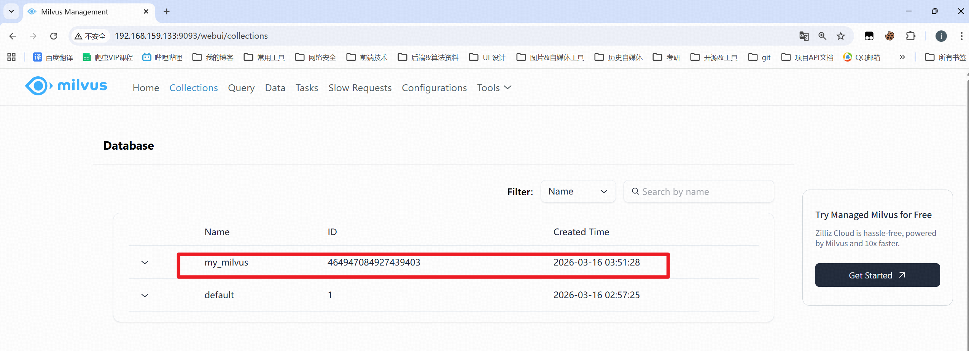This screenshot has height=351, width=969.
Task: Open the 常用工具 bookmark folder
Action: [x=264, y=57]
